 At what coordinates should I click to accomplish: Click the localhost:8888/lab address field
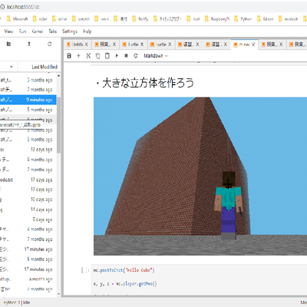coord(23,7)
